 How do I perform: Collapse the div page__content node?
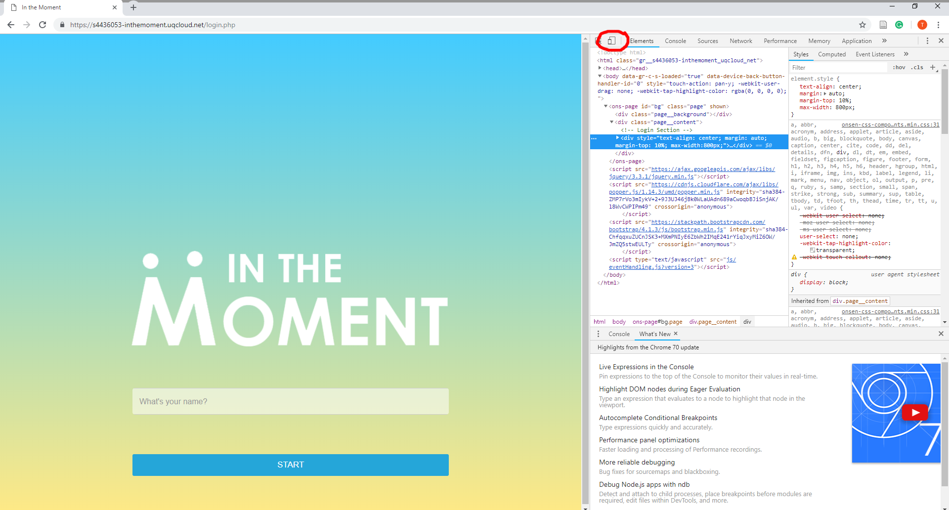point(611,122)
